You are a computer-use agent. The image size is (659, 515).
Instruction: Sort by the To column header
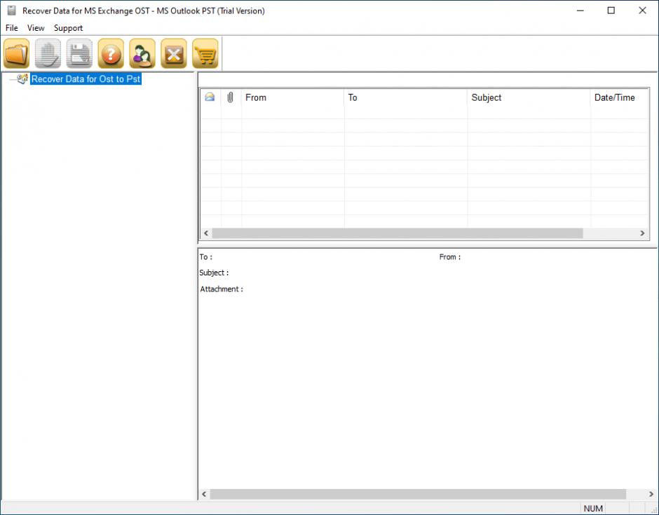click(406, 97)
